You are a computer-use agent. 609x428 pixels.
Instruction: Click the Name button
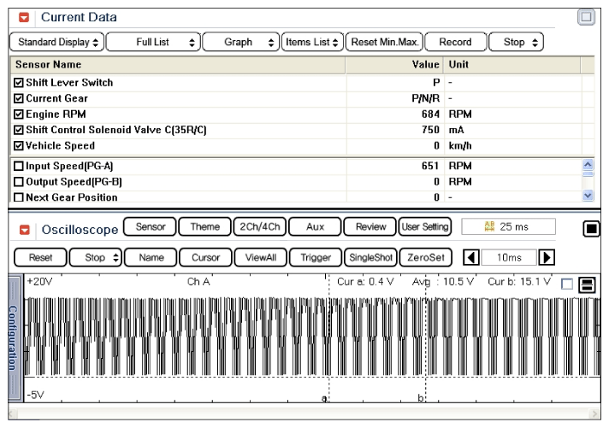[151, 257]
